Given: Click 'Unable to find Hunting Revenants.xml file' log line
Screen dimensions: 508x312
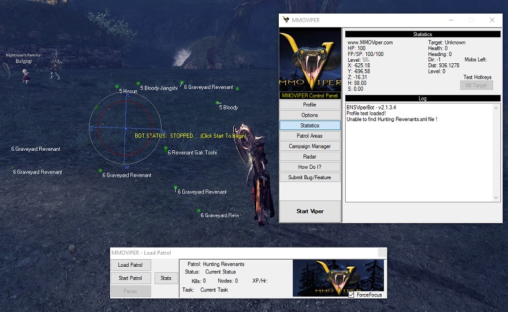Looking at the screenshot, I should pyautogui.click(x=391, y=119).
